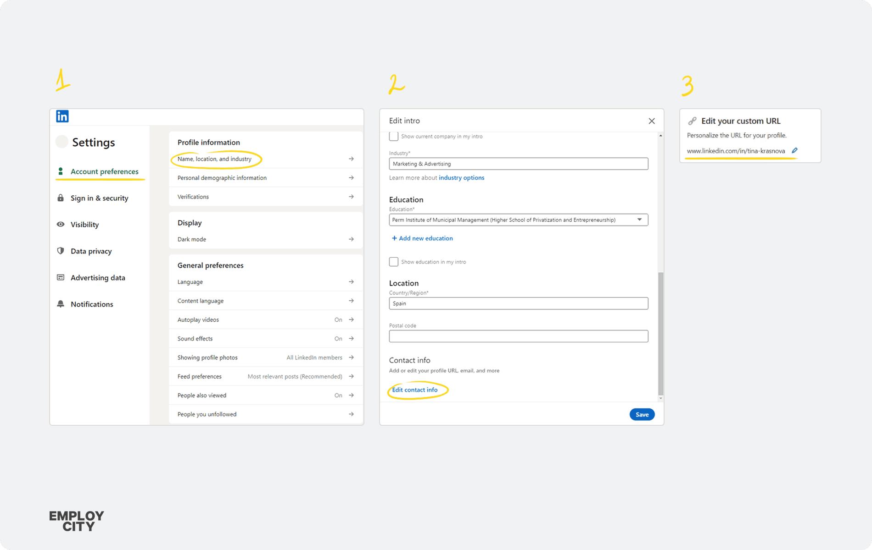Click arrow for Personal demographic information
872x550 pixels.
click(x=351, y=178)
